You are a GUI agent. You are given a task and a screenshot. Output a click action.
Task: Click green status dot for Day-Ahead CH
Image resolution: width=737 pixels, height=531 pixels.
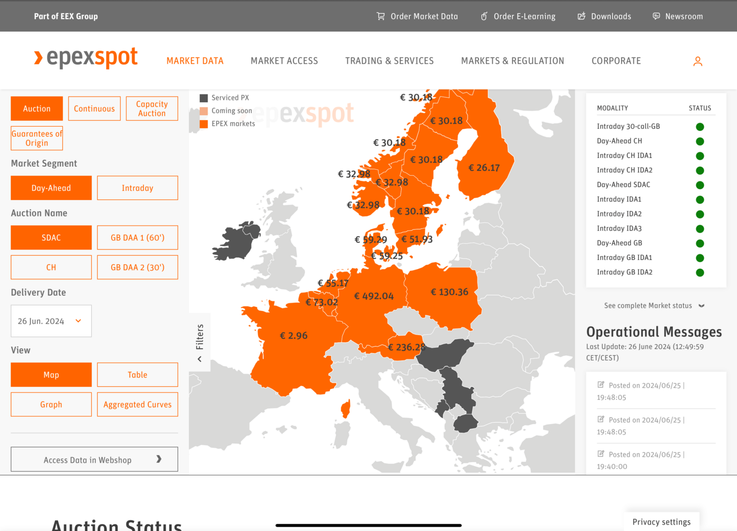click(x=700, y=142)
